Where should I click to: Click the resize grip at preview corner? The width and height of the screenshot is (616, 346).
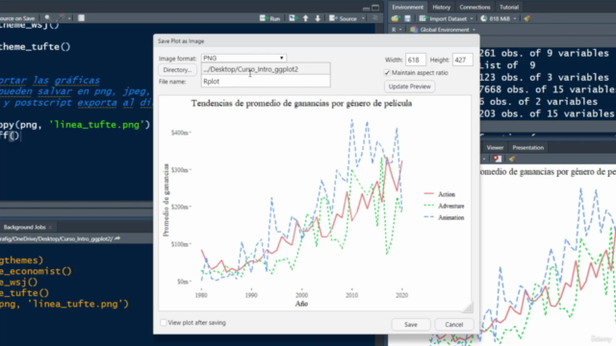468,308
